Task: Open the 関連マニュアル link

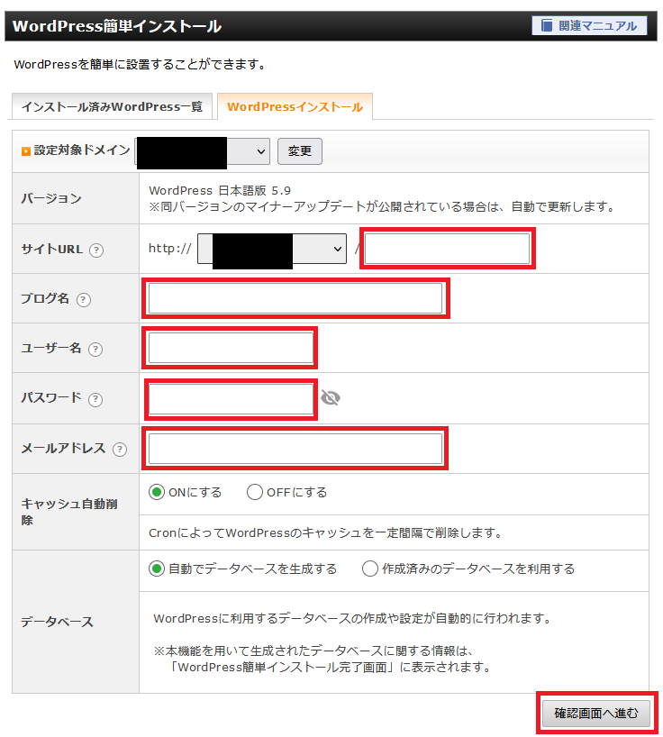Action: (x=589, y=25)
